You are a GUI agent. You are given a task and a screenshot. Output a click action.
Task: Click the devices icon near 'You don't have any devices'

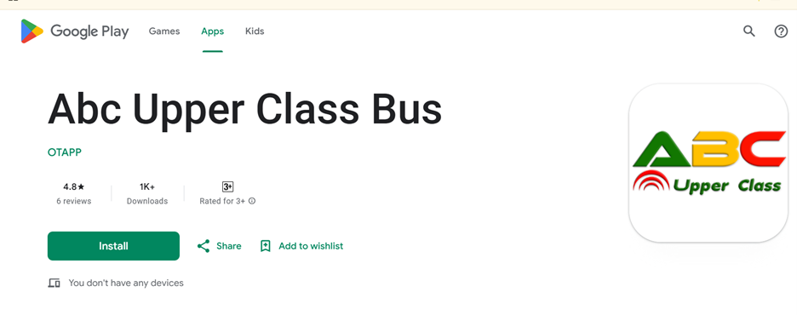coord(54,283)
